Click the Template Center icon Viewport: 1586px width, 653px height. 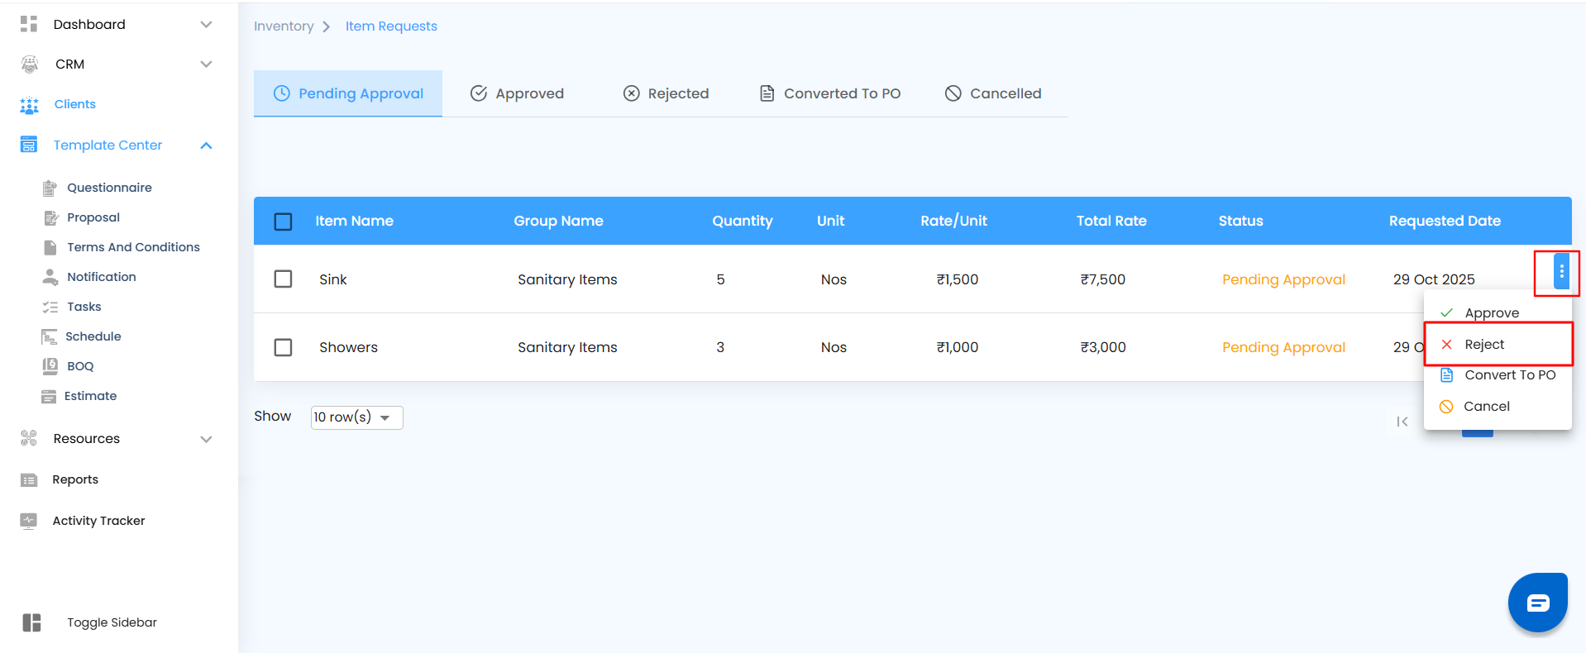(x=29, y=145)
